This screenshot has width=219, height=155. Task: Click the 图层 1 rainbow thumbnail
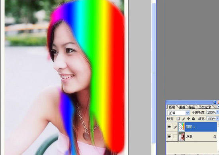coord(182,127)
